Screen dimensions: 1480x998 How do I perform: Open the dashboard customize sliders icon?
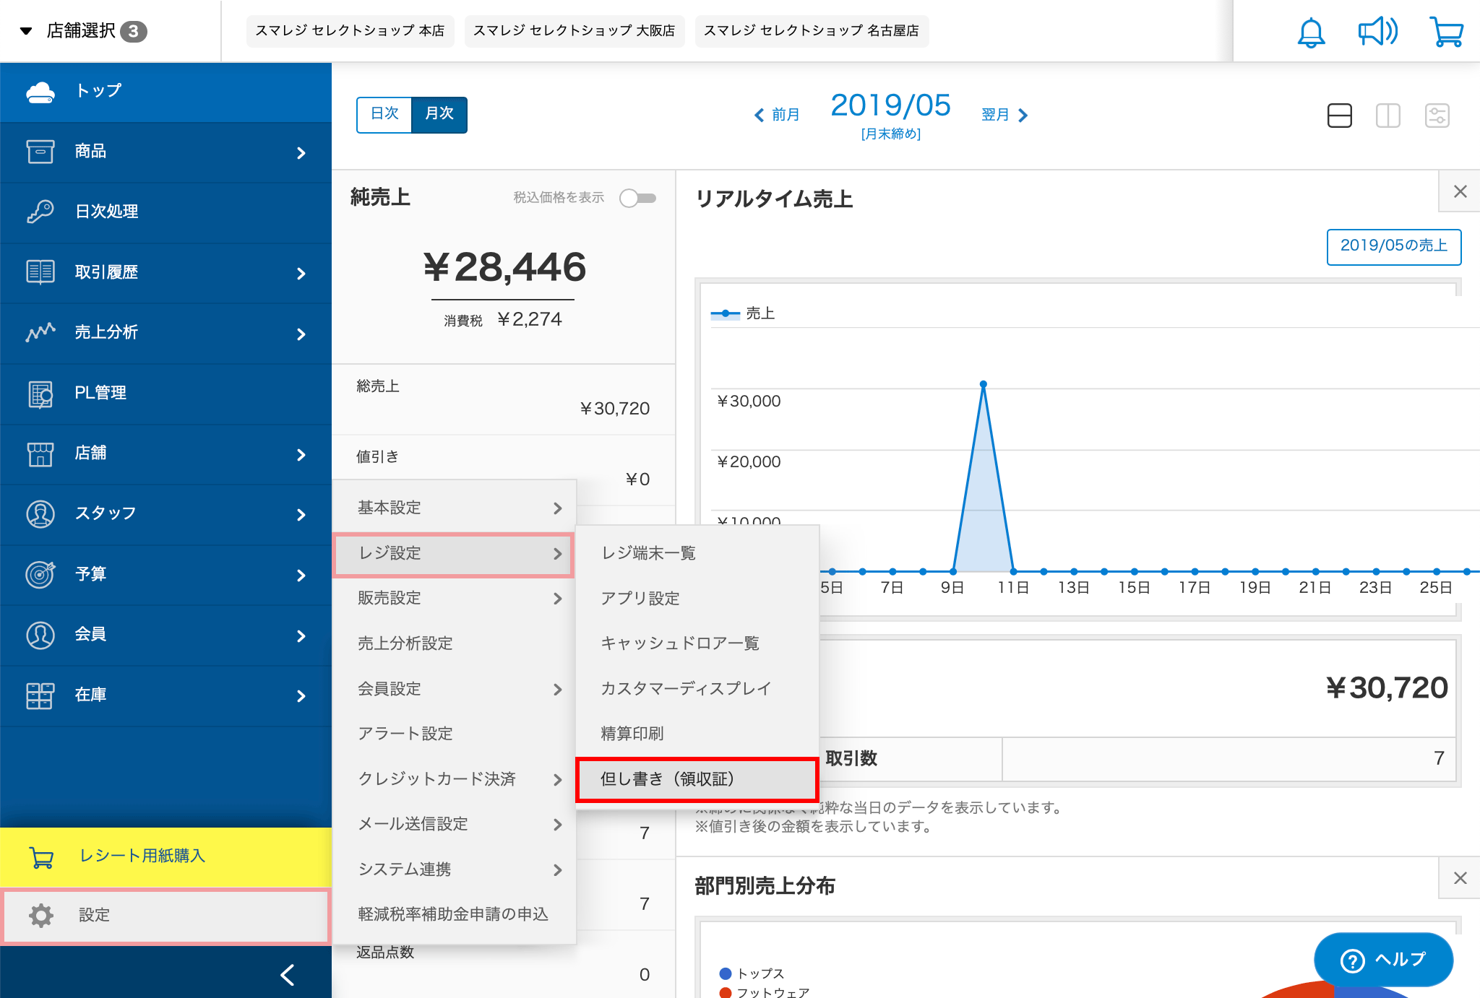pos(1437,116)
